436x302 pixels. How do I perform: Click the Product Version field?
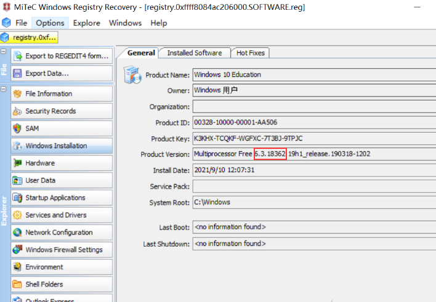pyautogui.click(x=314, y=154)
